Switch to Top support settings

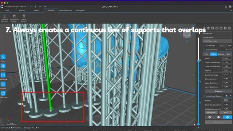pos(206,54)
